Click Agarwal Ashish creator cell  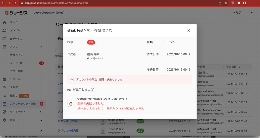tap(210, 93)
